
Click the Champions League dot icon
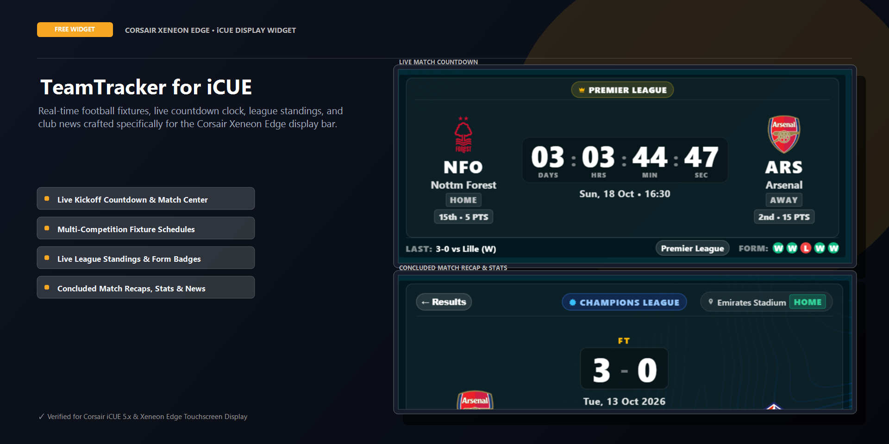573,302
